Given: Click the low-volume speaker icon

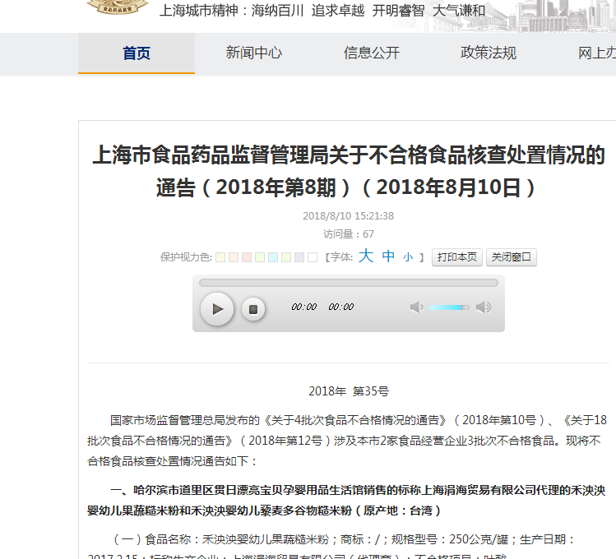Looking at the screenshot, I should coord(416,307).
